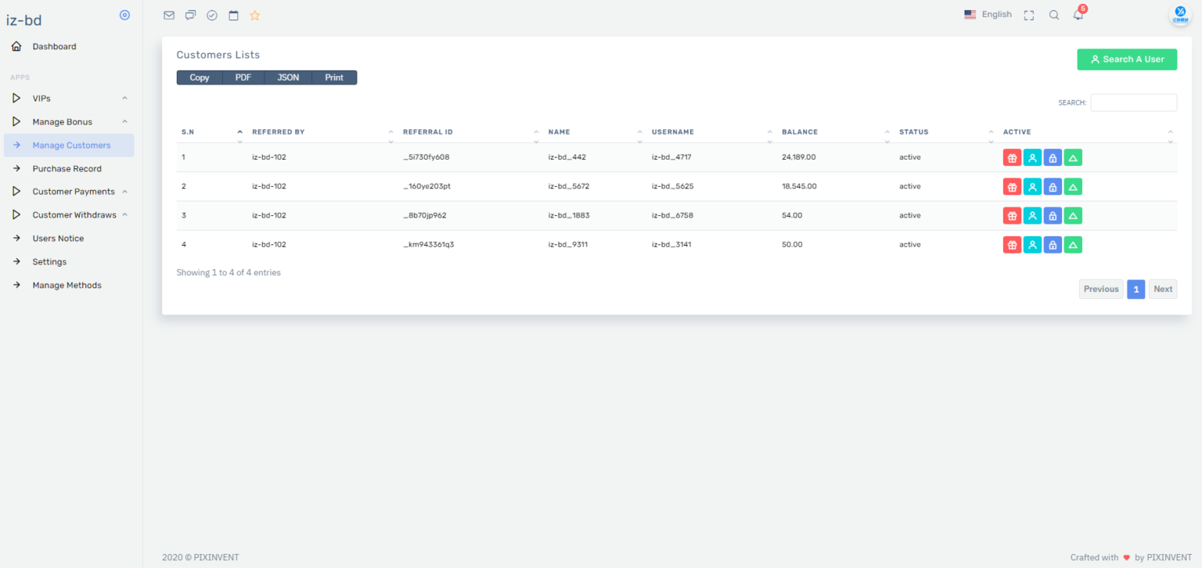This screenshot has width=1202, height=568.
Task: Open Purchase Record in the sidebar
Action: point(67,169)
